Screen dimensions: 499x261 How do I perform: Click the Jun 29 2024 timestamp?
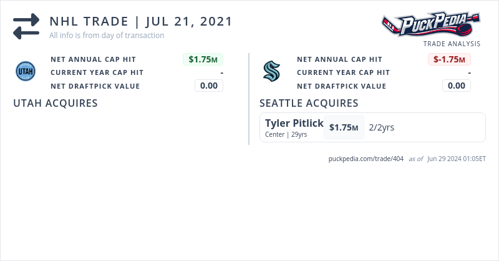pyautogui.click(x=457, y=159)
